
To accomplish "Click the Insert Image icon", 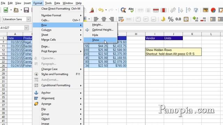I will [206, 10].
